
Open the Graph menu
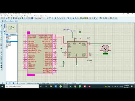[x=21, y=16]
